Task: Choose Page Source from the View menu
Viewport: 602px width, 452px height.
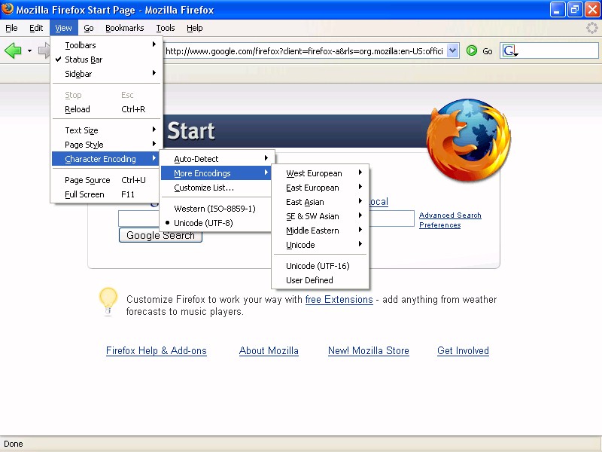Action: click(107, 180)
